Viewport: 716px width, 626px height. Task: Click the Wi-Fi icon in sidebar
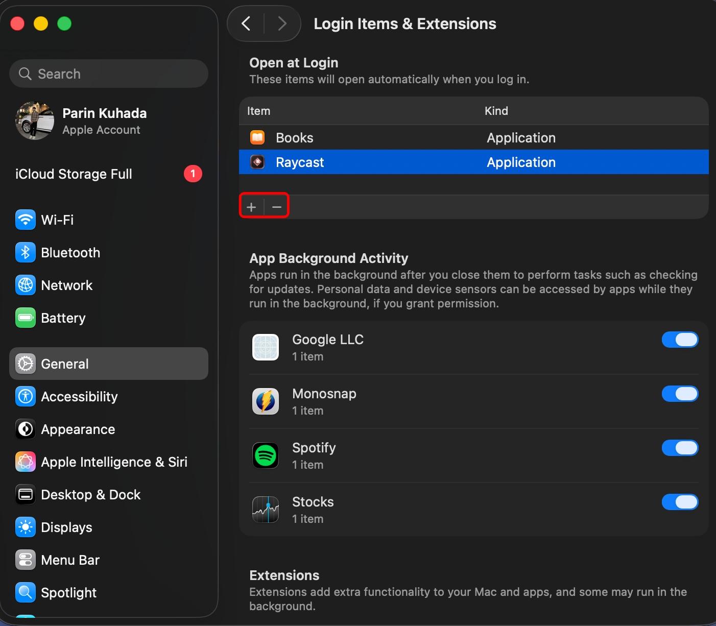coord(26,220)
